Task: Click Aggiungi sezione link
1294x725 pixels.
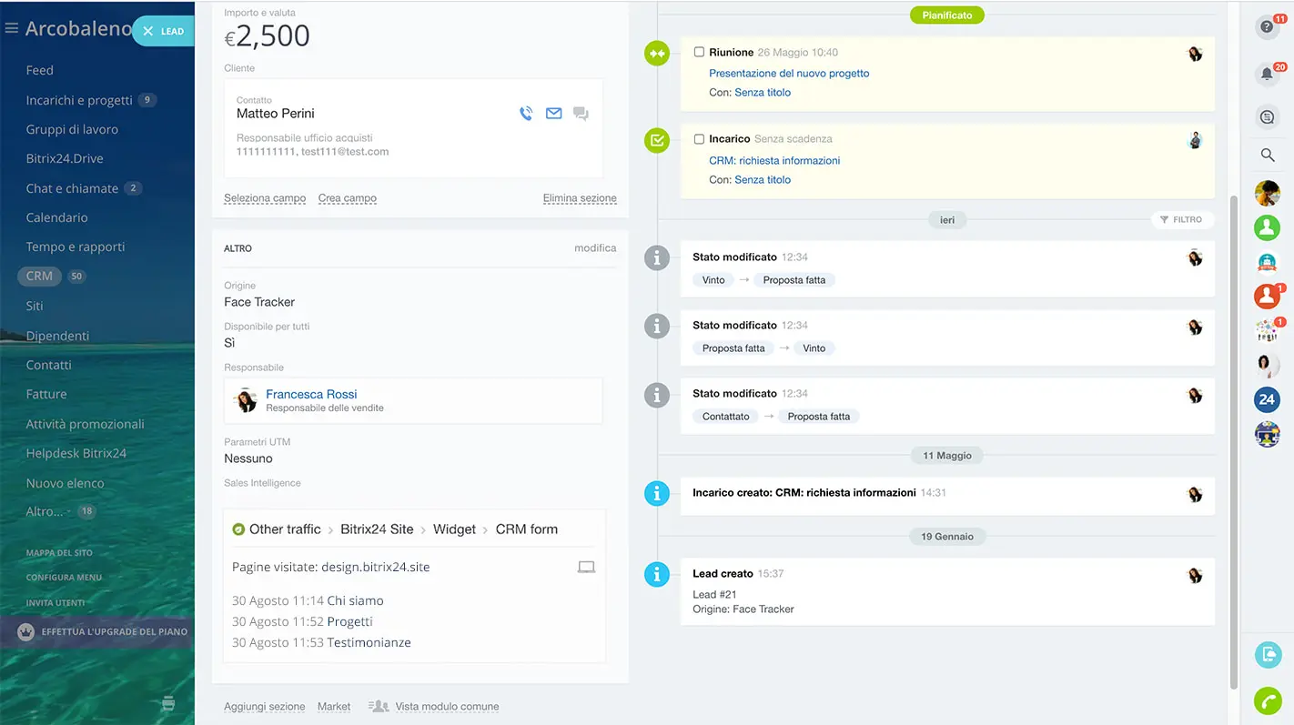Action: point(265,706)
